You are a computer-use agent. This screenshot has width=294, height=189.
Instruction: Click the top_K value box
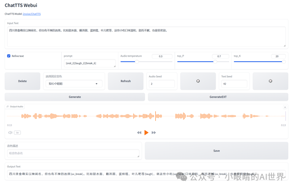tap(278, 56)
